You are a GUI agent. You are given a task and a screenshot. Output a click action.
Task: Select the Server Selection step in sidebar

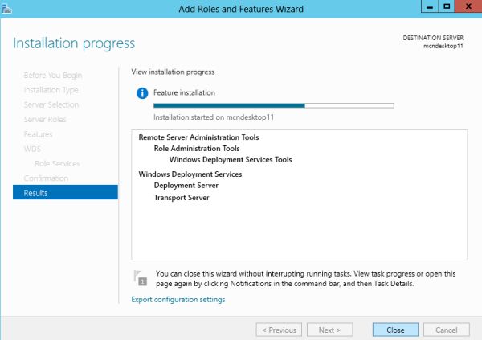point(51,104)
